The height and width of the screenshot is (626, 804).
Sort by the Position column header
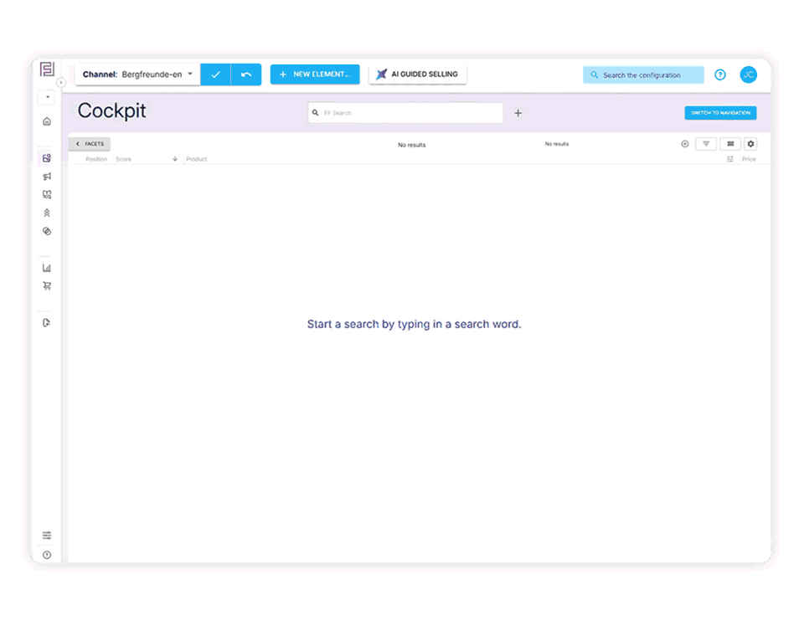(96, 159)
